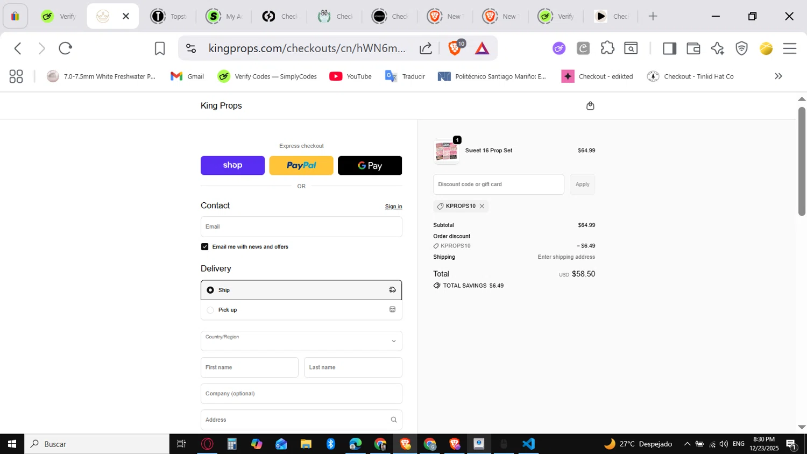Open the Windows Start menu
This screenshot has width=807, height=454.
click(x=12, y=444)
